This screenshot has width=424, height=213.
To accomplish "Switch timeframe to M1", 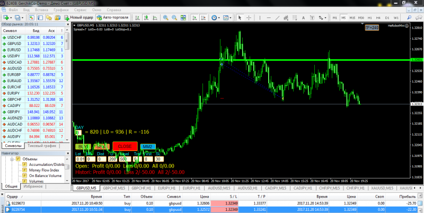I will (335, 17).
